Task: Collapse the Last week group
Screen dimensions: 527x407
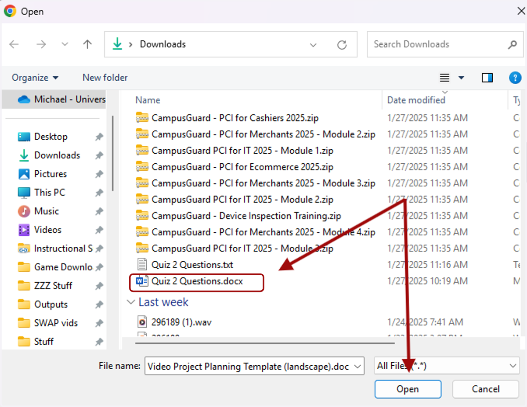Action: (x=131, y=302)
